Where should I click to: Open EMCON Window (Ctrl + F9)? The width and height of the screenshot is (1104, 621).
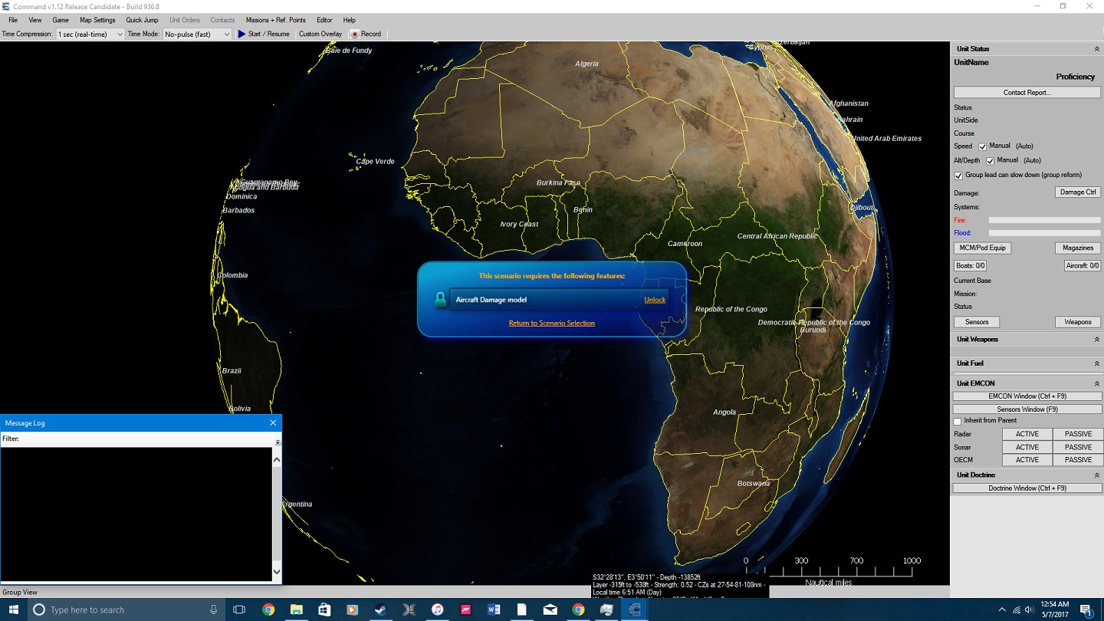[x=1027, y=396]
